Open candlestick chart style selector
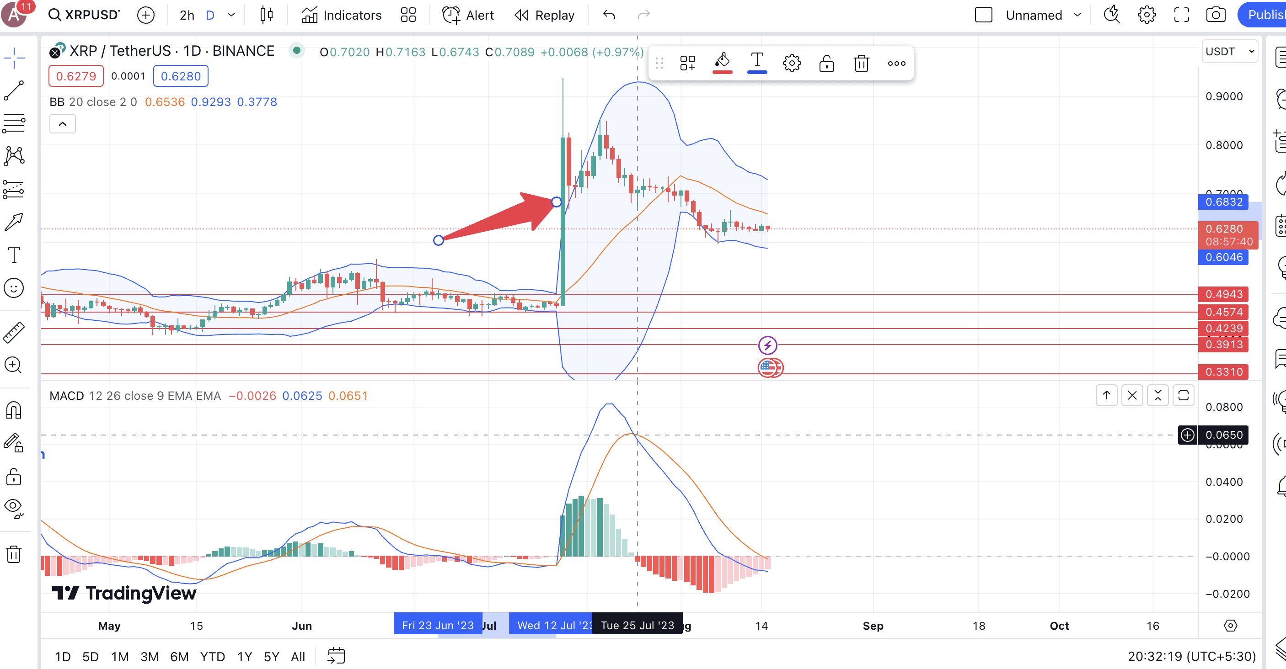This screenshot has width=1286, height=669. (x=267, y=15)
